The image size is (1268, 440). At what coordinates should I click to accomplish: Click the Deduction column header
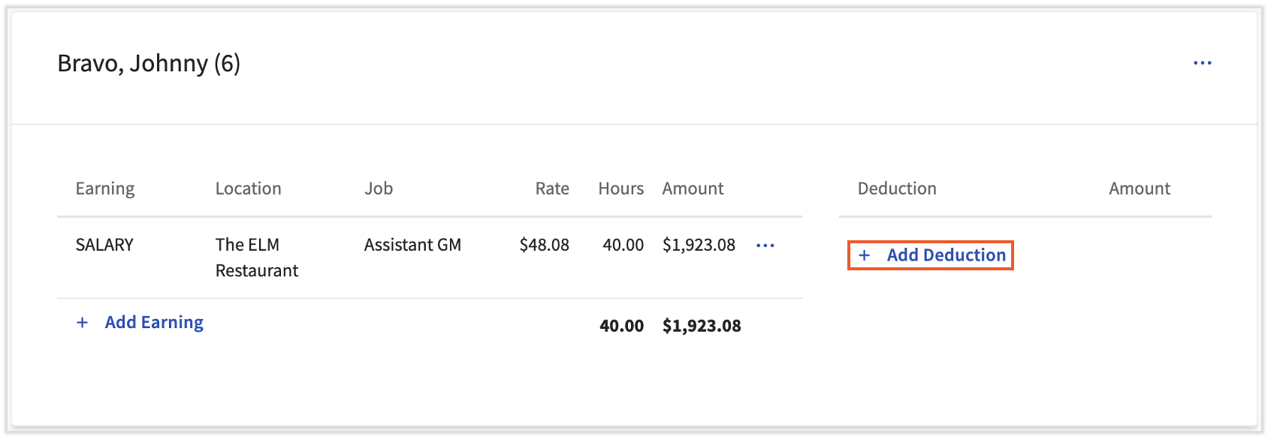(897, 189)
